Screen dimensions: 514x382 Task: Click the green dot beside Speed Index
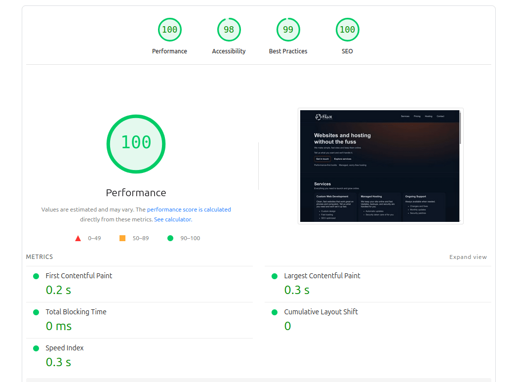(x=36, y=348)
